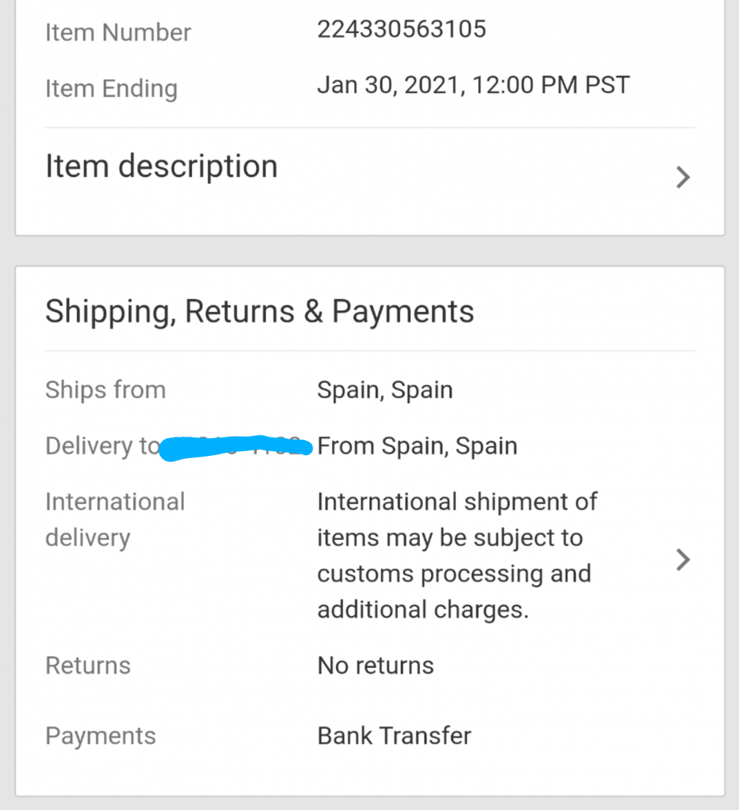Expand International delivery details chevron
Viewport: 739px width, 810px height.
tap(683, 559)
